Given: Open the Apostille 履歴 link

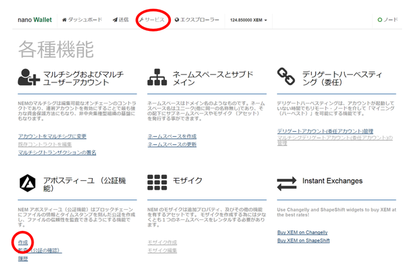Looking at the screenshot, I should [23, 259].
